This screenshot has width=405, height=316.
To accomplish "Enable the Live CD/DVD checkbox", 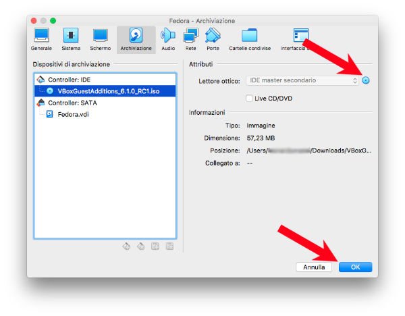I will [x=249, y=99].
